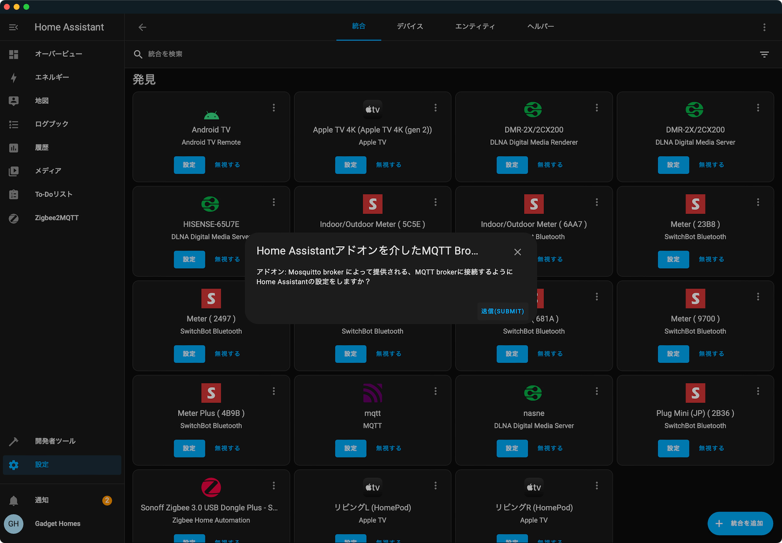Open the History chart icon

(14, 148)
